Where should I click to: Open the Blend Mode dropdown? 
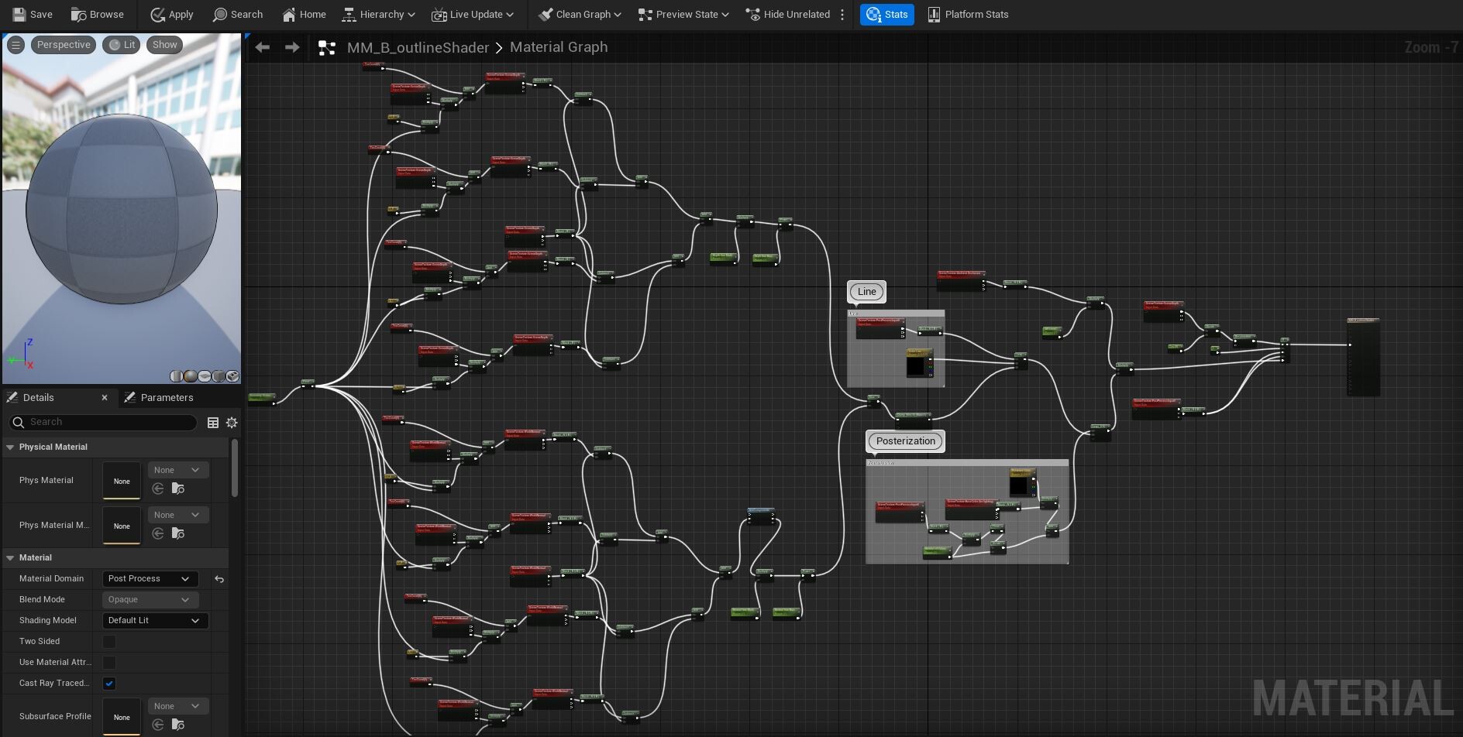pyautogui.click(x=150, y=599)
